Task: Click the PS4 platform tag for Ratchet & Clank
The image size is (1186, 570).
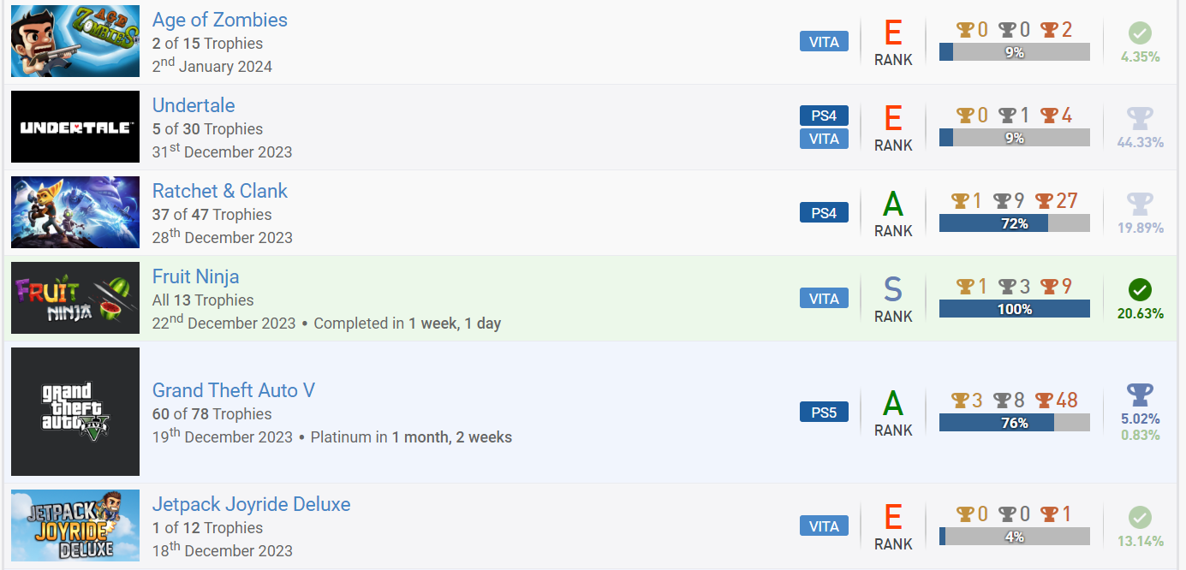Action: click(x=824, y=212)
